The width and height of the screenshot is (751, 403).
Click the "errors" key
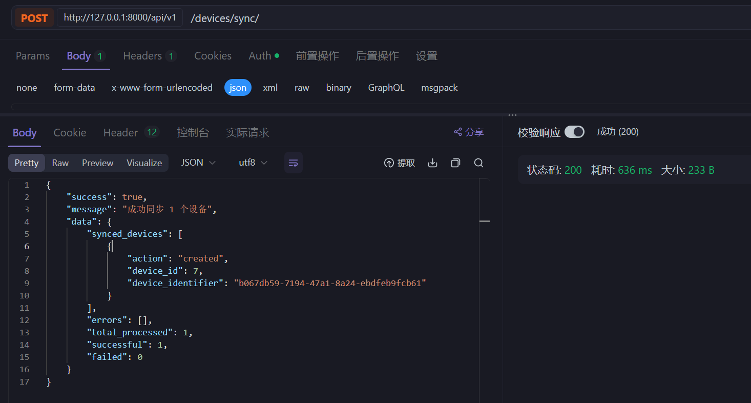click(107, 320)
